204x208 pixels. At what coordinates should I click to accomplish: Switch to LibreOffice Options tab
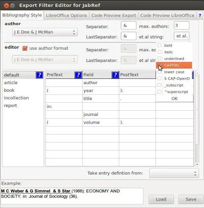67,15
